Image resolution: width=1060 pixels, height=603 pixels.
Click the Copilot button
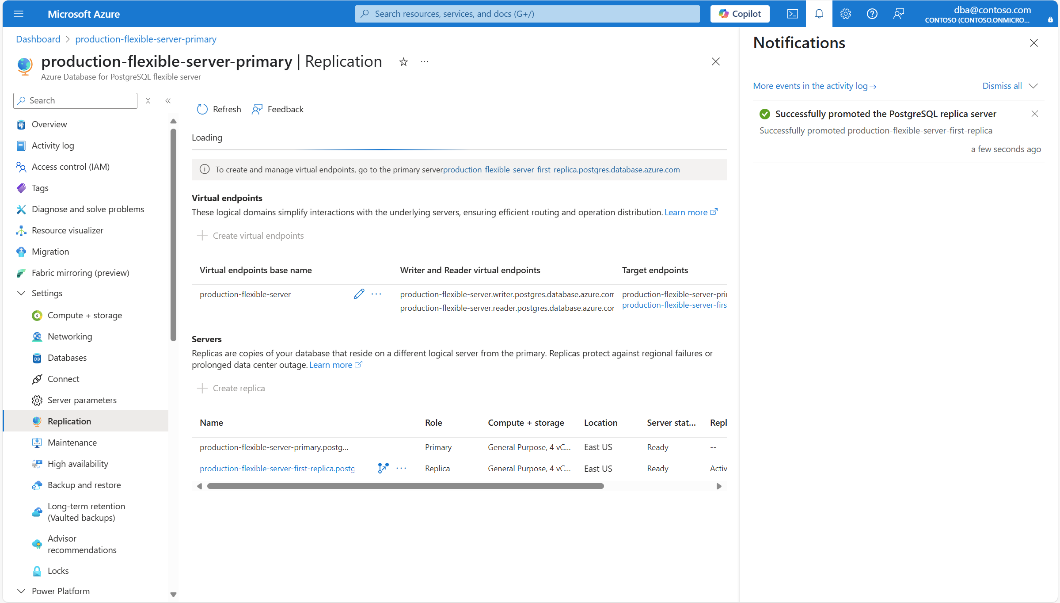740,14
